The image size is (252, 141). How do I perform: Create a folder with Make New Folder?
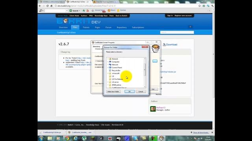(x=113, y=91)
